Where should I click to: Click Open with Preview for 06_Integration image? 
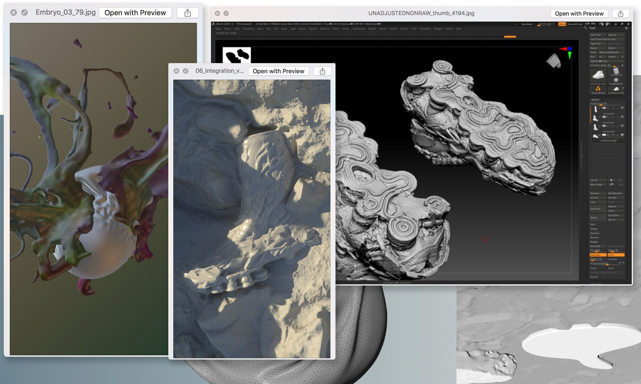(278, 71)
